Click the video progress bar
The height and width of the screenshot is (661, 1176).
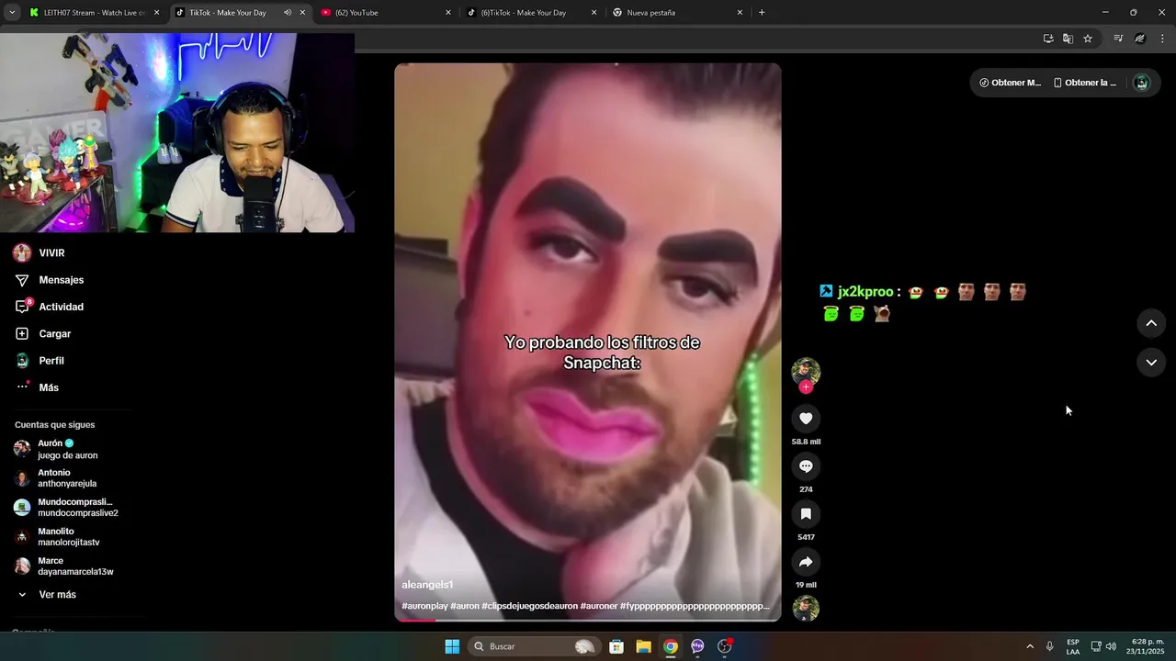[x=588, y=620]
